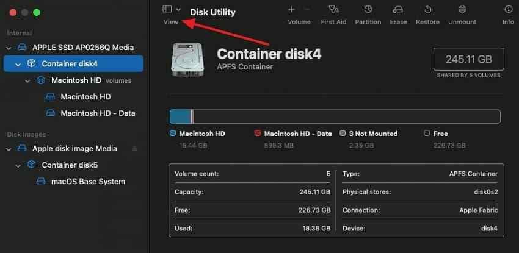The image size is (519, 253).
Task: Click the drive icon for APPLE SSD
Action: (x=22, y=47)
